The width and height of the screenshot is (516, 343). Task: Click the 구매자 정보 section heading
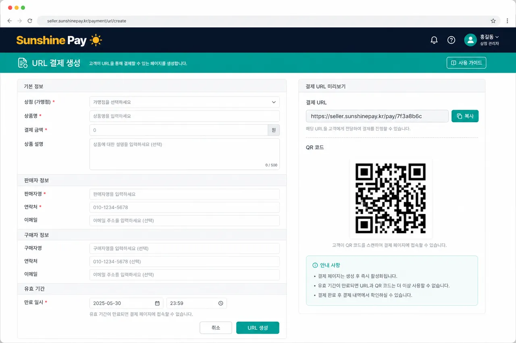[x=36, y=235]
